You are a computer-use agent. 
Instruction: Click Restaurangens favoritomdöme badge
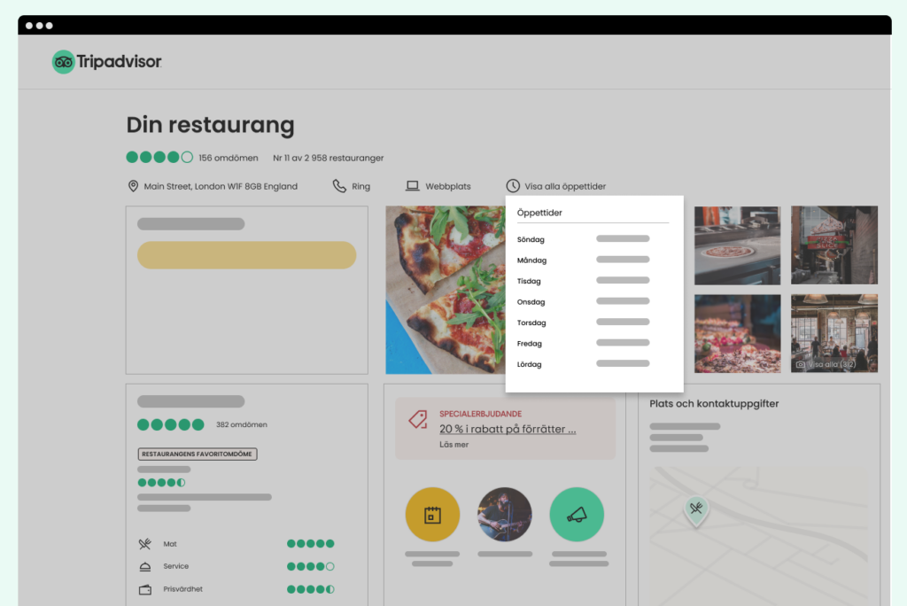point(198,454)
